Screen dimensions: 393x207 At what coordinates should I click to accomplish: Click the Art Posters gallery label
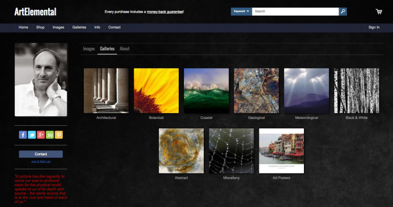(x=281, y=178)
